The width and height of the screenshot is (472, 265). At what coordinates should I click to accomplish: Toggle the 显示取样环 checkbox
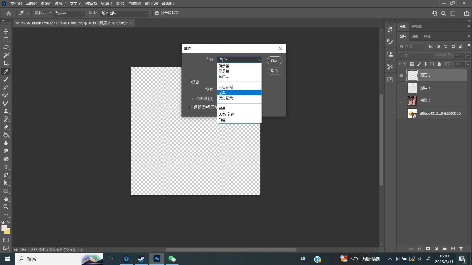[157, 13]
